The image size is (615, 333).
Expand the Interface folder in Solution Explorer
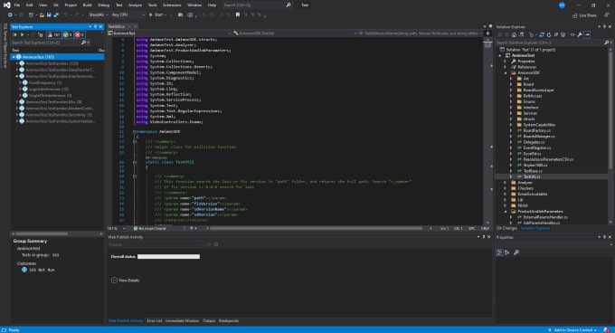[511, 108]
